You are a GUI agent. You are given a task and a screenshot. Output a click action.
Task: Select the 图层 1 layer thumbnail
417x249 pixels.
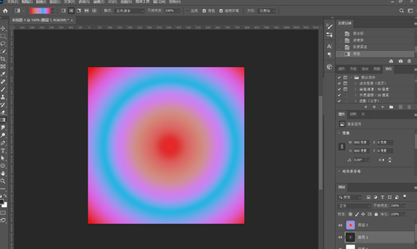tap(350, 238)
